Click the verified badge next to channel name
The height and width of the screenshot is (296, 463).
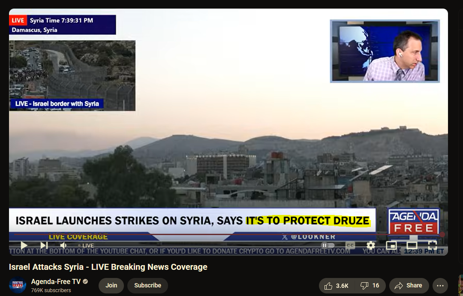[85, 281]
